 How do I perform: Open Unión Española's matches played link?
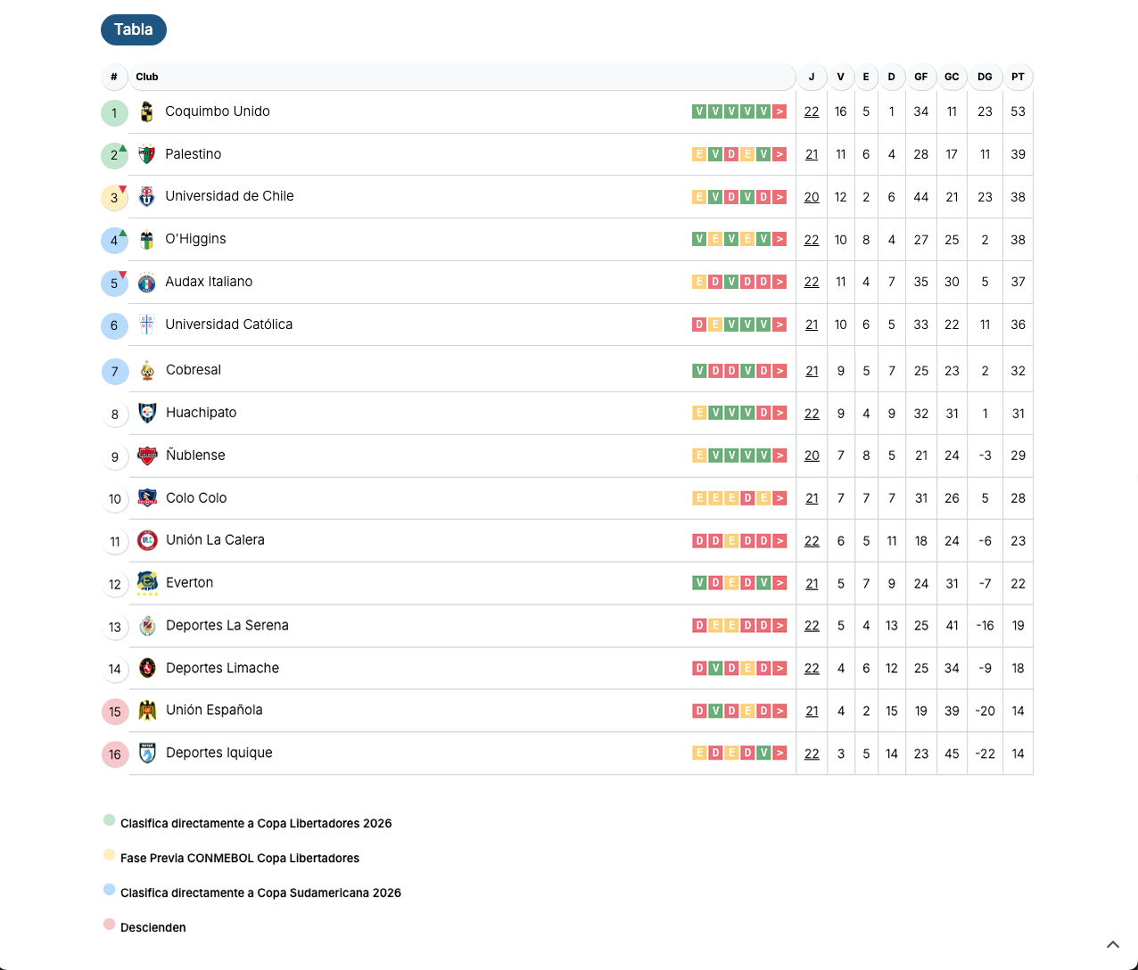[x=812, y=711]
